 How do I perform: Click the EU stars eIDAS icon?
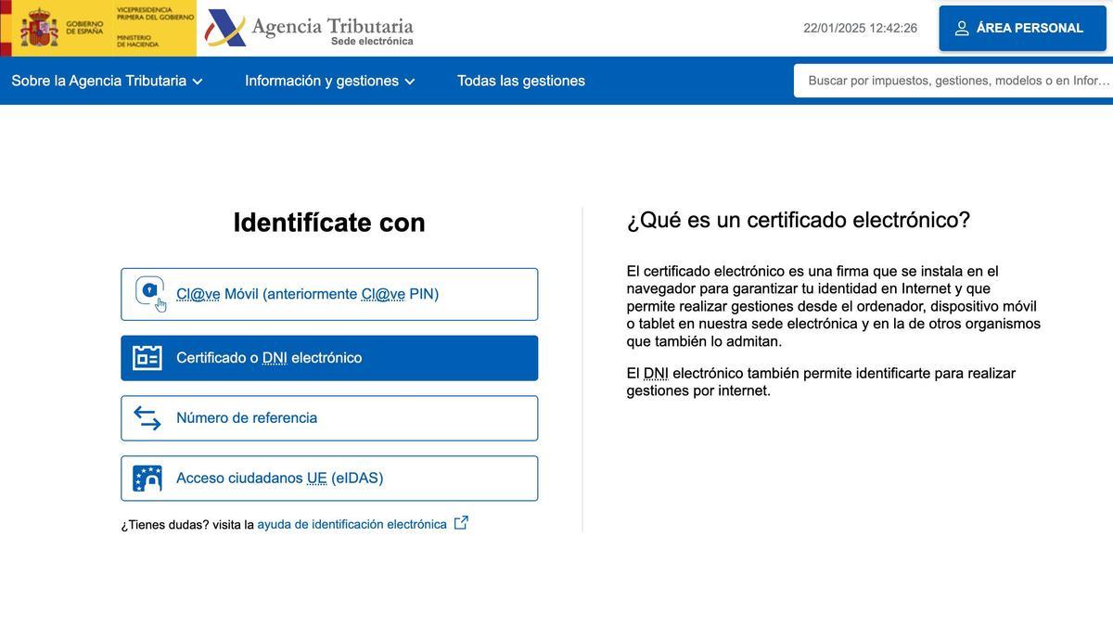(x=147, y=479)
